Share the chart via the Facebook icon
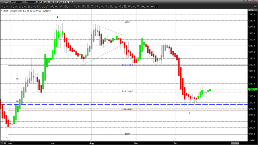Image resolution: width=258 pixels, height=145 pixels. coord(72,2)
